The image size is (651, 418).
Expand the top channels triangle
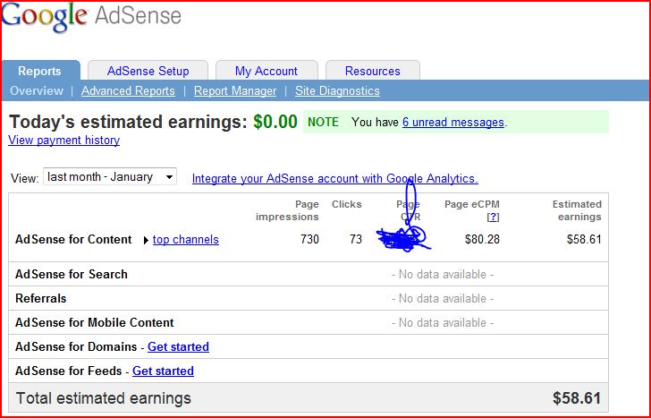pos(146,240)
